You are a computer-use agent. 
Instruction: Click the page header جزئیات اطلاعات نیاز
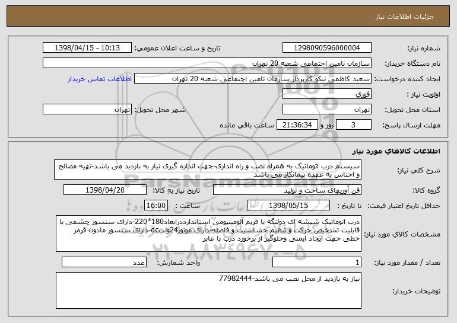pos(404,16)
